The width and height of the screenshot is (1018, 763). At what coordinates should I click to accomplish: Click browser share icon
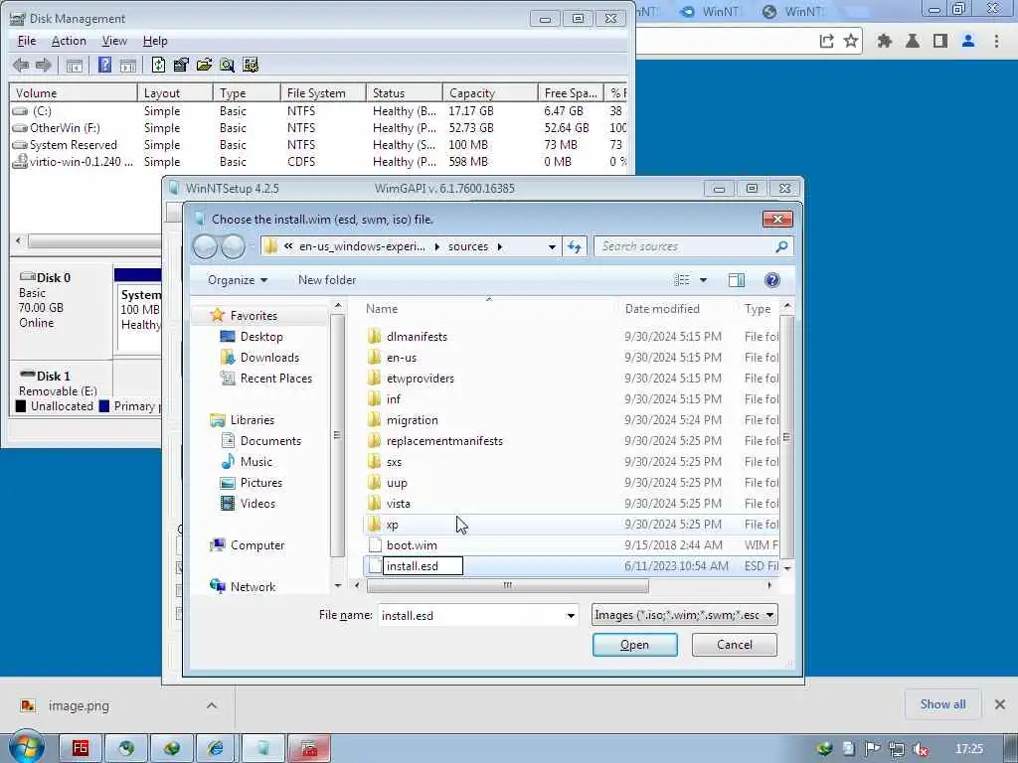[826, 42]
